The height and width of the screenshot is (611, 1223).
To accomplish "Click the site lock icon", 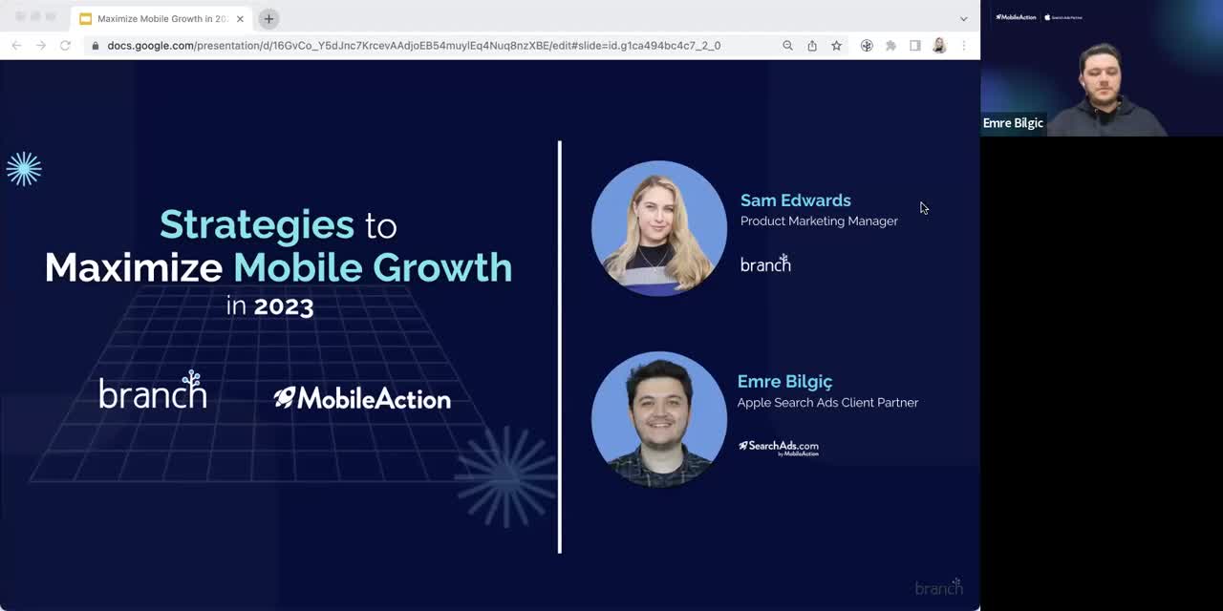I will pos(95,45).
